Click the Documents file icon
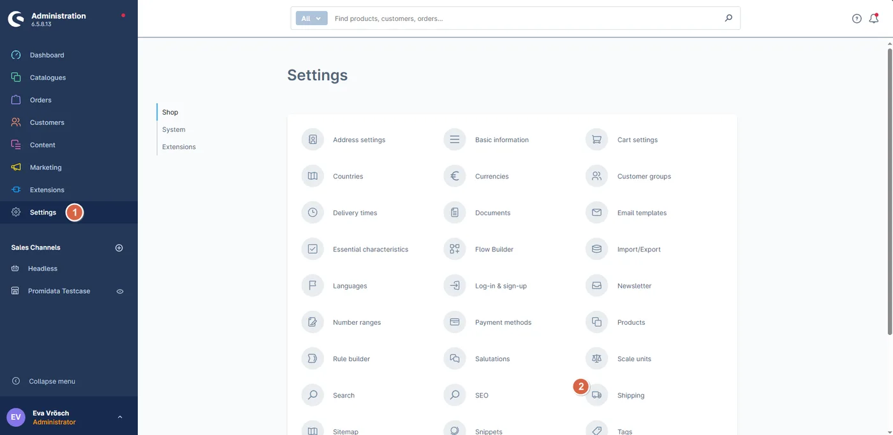The image size is (893, 435). click(x=455, y=213)
